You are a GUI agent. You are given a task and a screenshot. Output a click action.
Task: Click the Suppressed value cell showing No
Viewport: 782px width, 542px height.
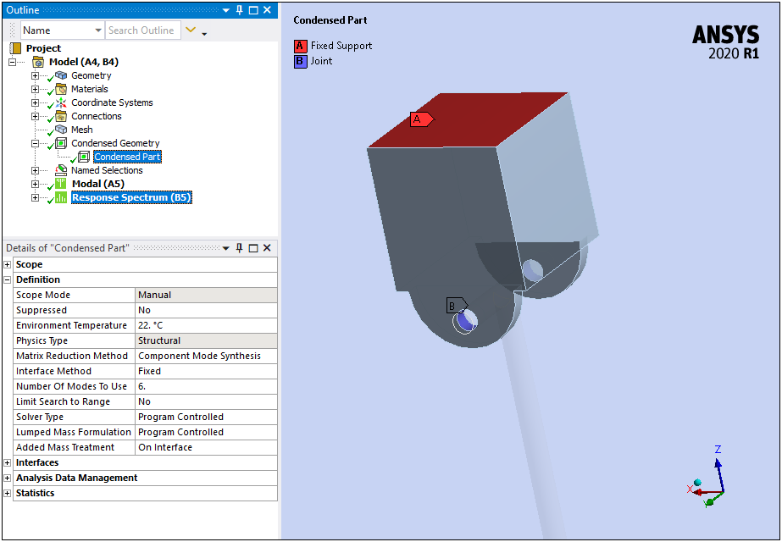pyautogui.click(x=206, y=310)
